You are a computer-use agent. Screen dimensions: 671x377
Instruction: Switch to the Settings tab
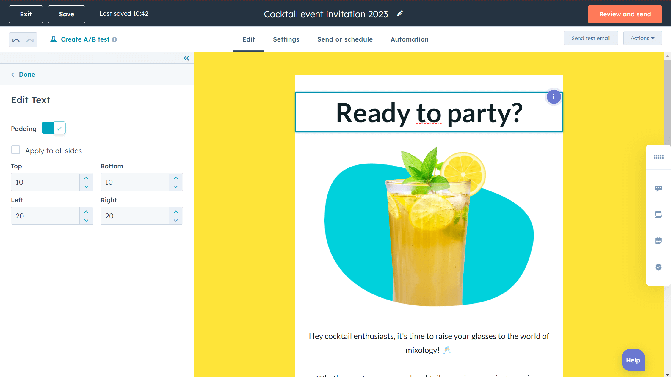coord(286,39)
